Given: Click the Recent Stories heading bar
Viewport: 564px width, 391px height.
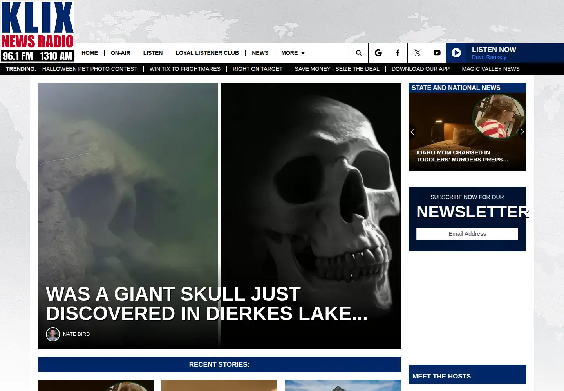Looking at the screenshot, I should (219, 364).
